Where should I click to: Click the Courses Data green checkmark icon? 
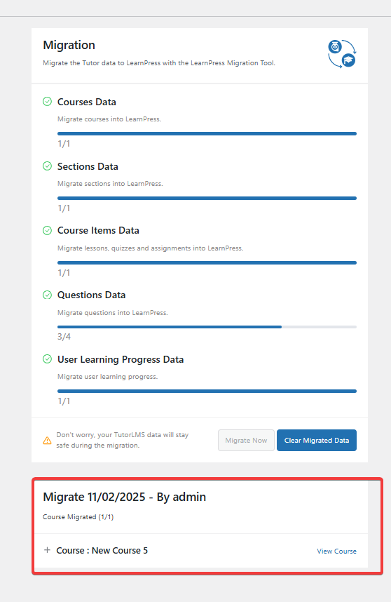[47, 101]
